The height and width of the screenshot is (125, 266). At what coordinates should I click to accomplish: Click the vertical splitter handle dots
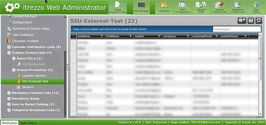(67, 67)
